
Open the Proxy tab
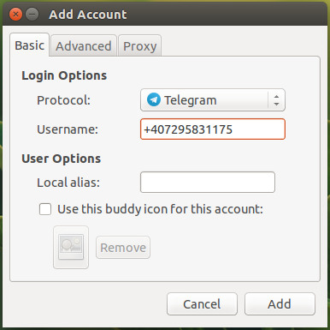[139, 46]
